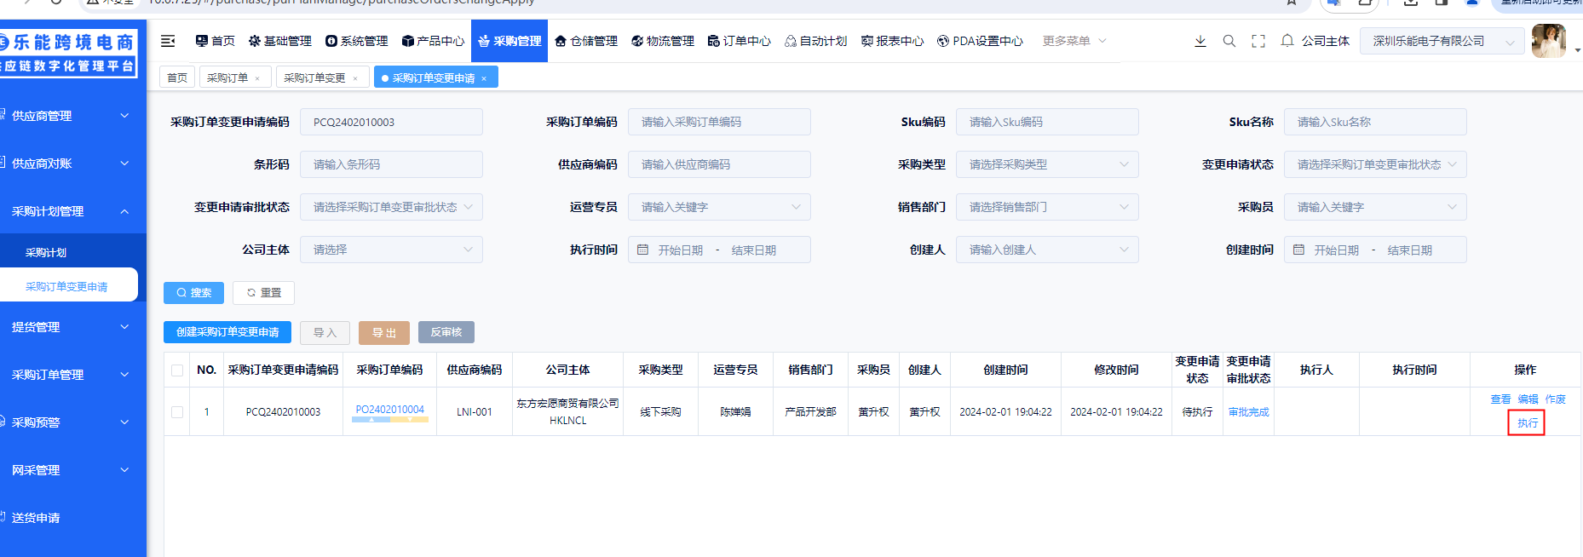Open the 创建时间 date range picker
The image size is (1583, 557).
(x=1375, y=250)
